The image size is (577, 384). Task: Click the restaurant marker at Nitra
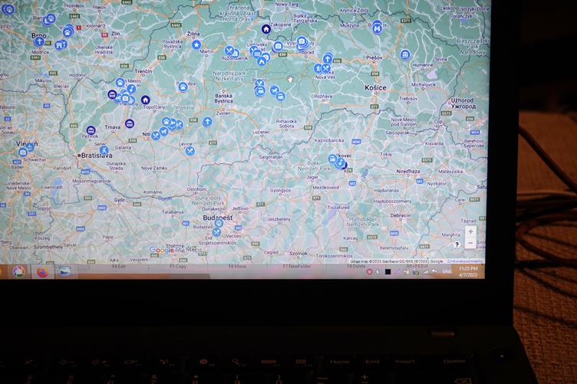pyautogui.click(x=156, y=136)
